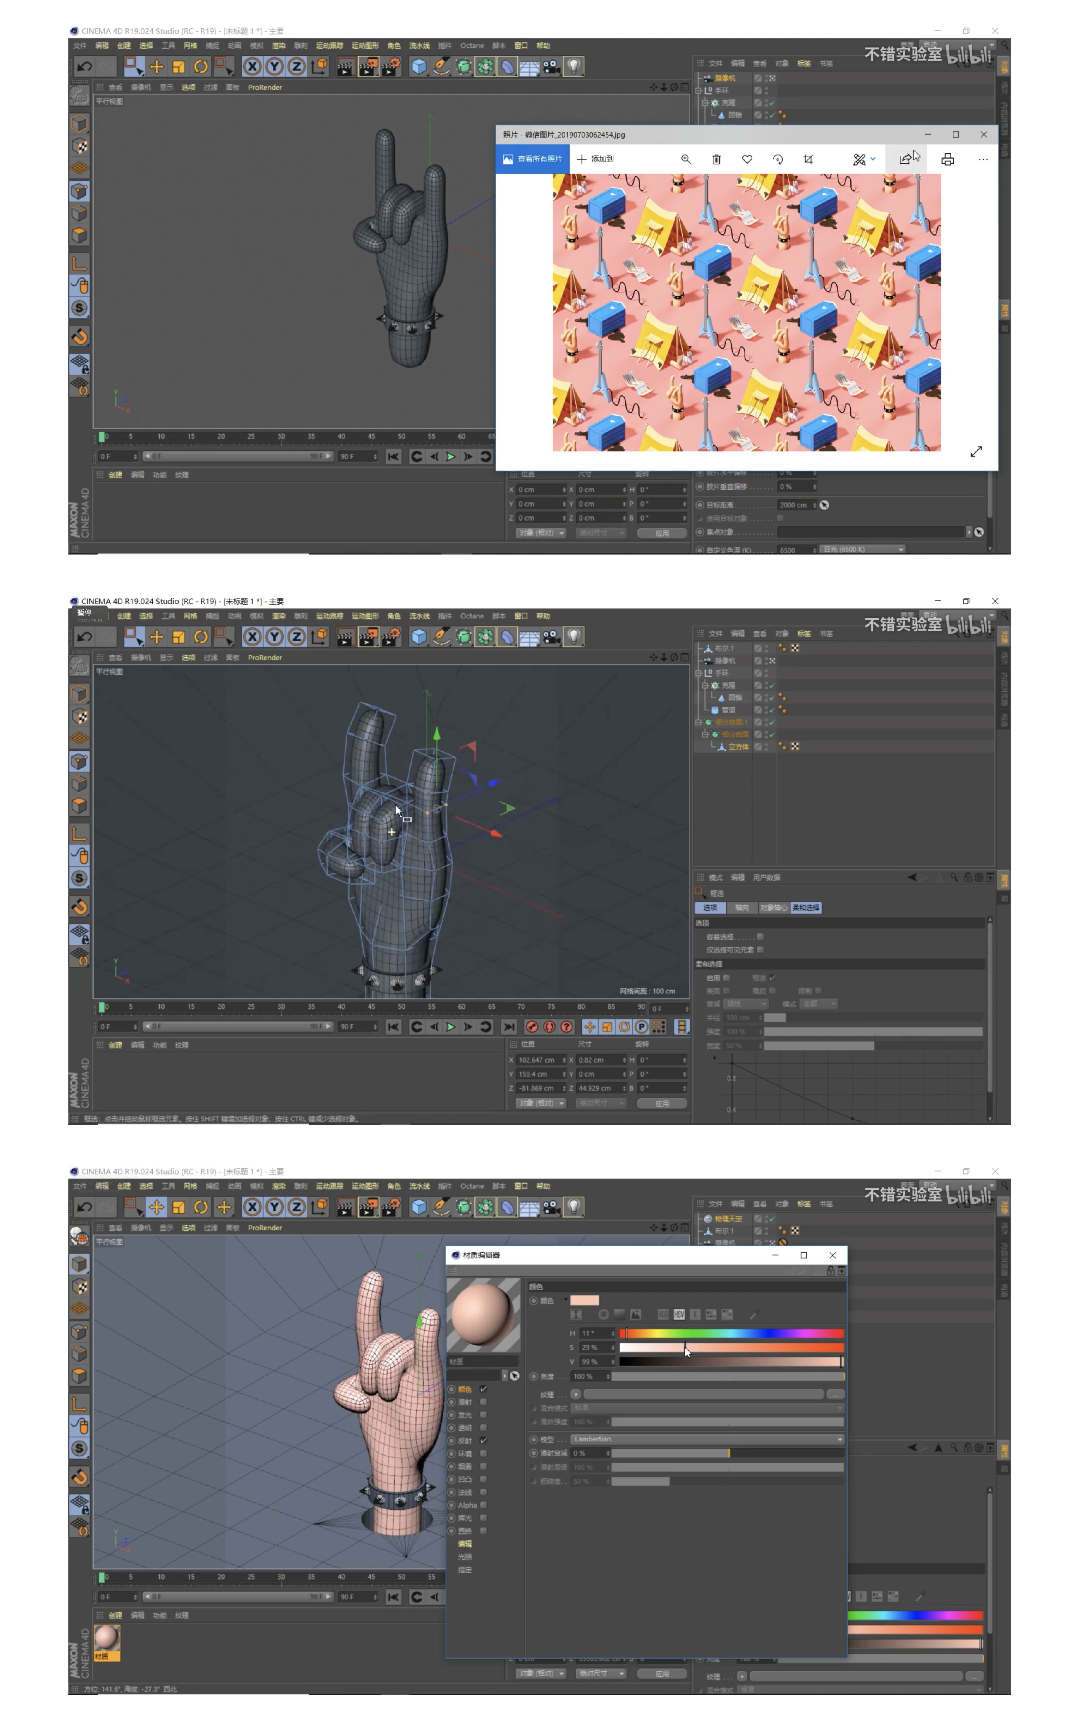Click 查看所有照片 button
This screenshot has width=1080, height=1716.
[x=532, y=159]
